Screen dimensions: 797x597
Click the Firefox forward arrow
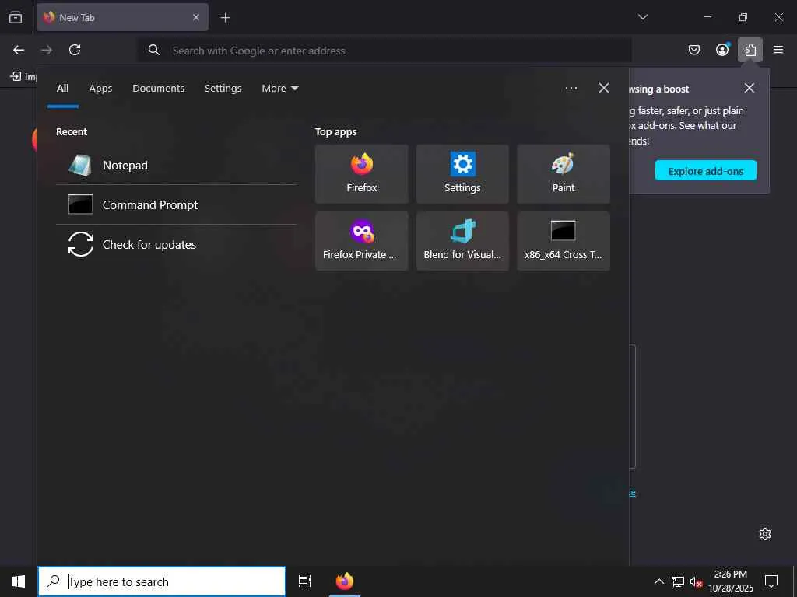[x=47, y=50]
